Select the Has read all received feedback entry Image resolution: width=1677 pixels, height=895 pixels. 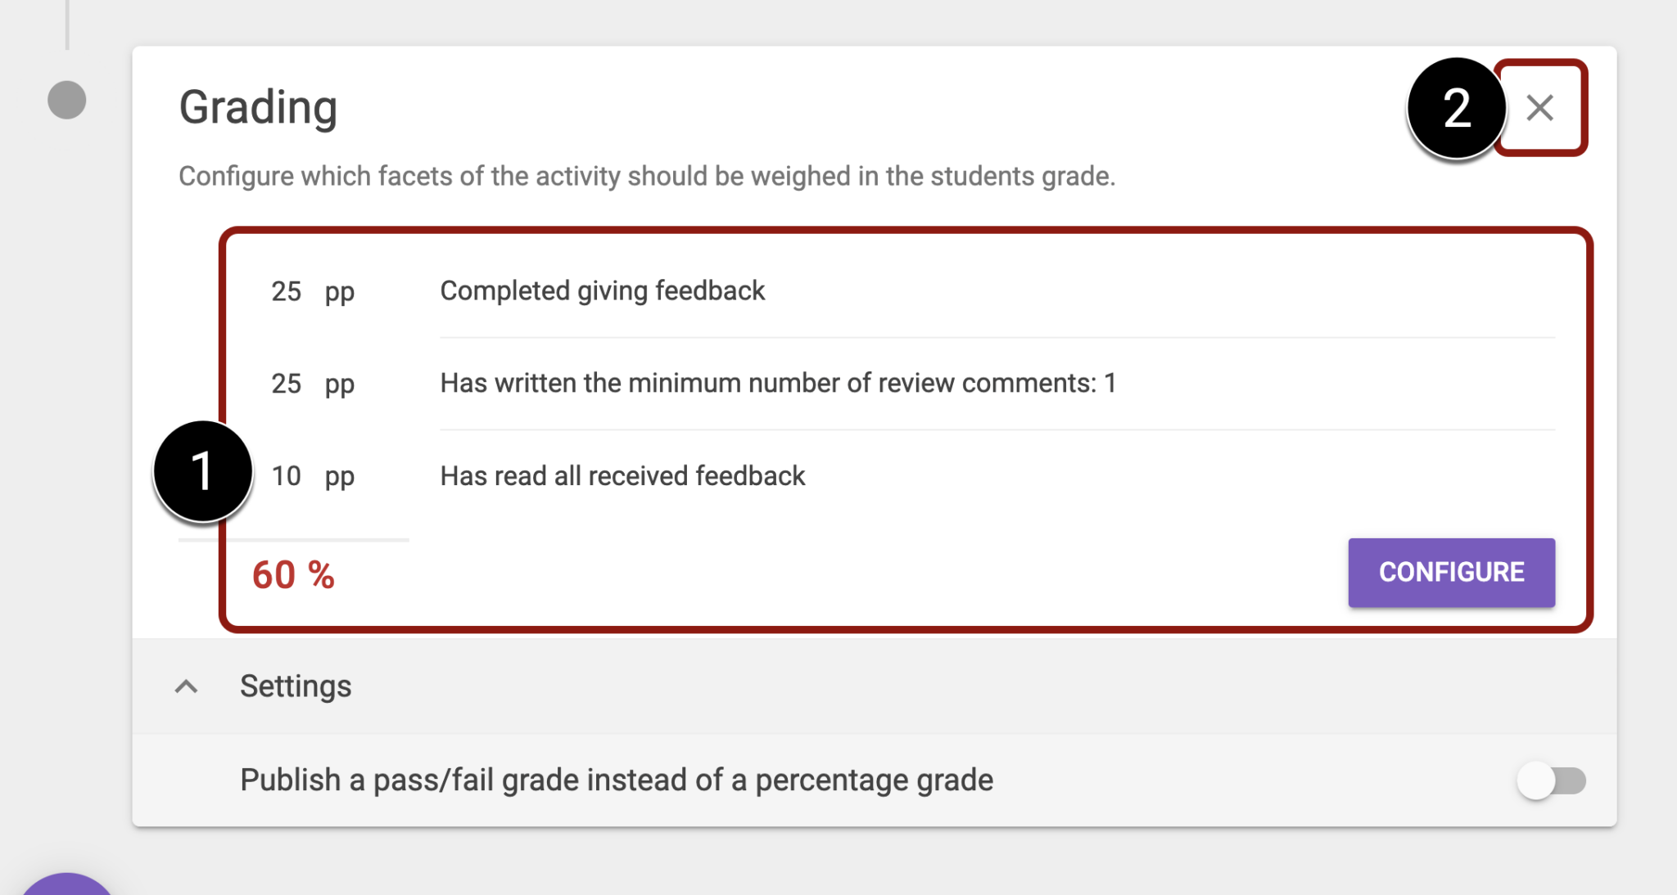click(622, 475)
